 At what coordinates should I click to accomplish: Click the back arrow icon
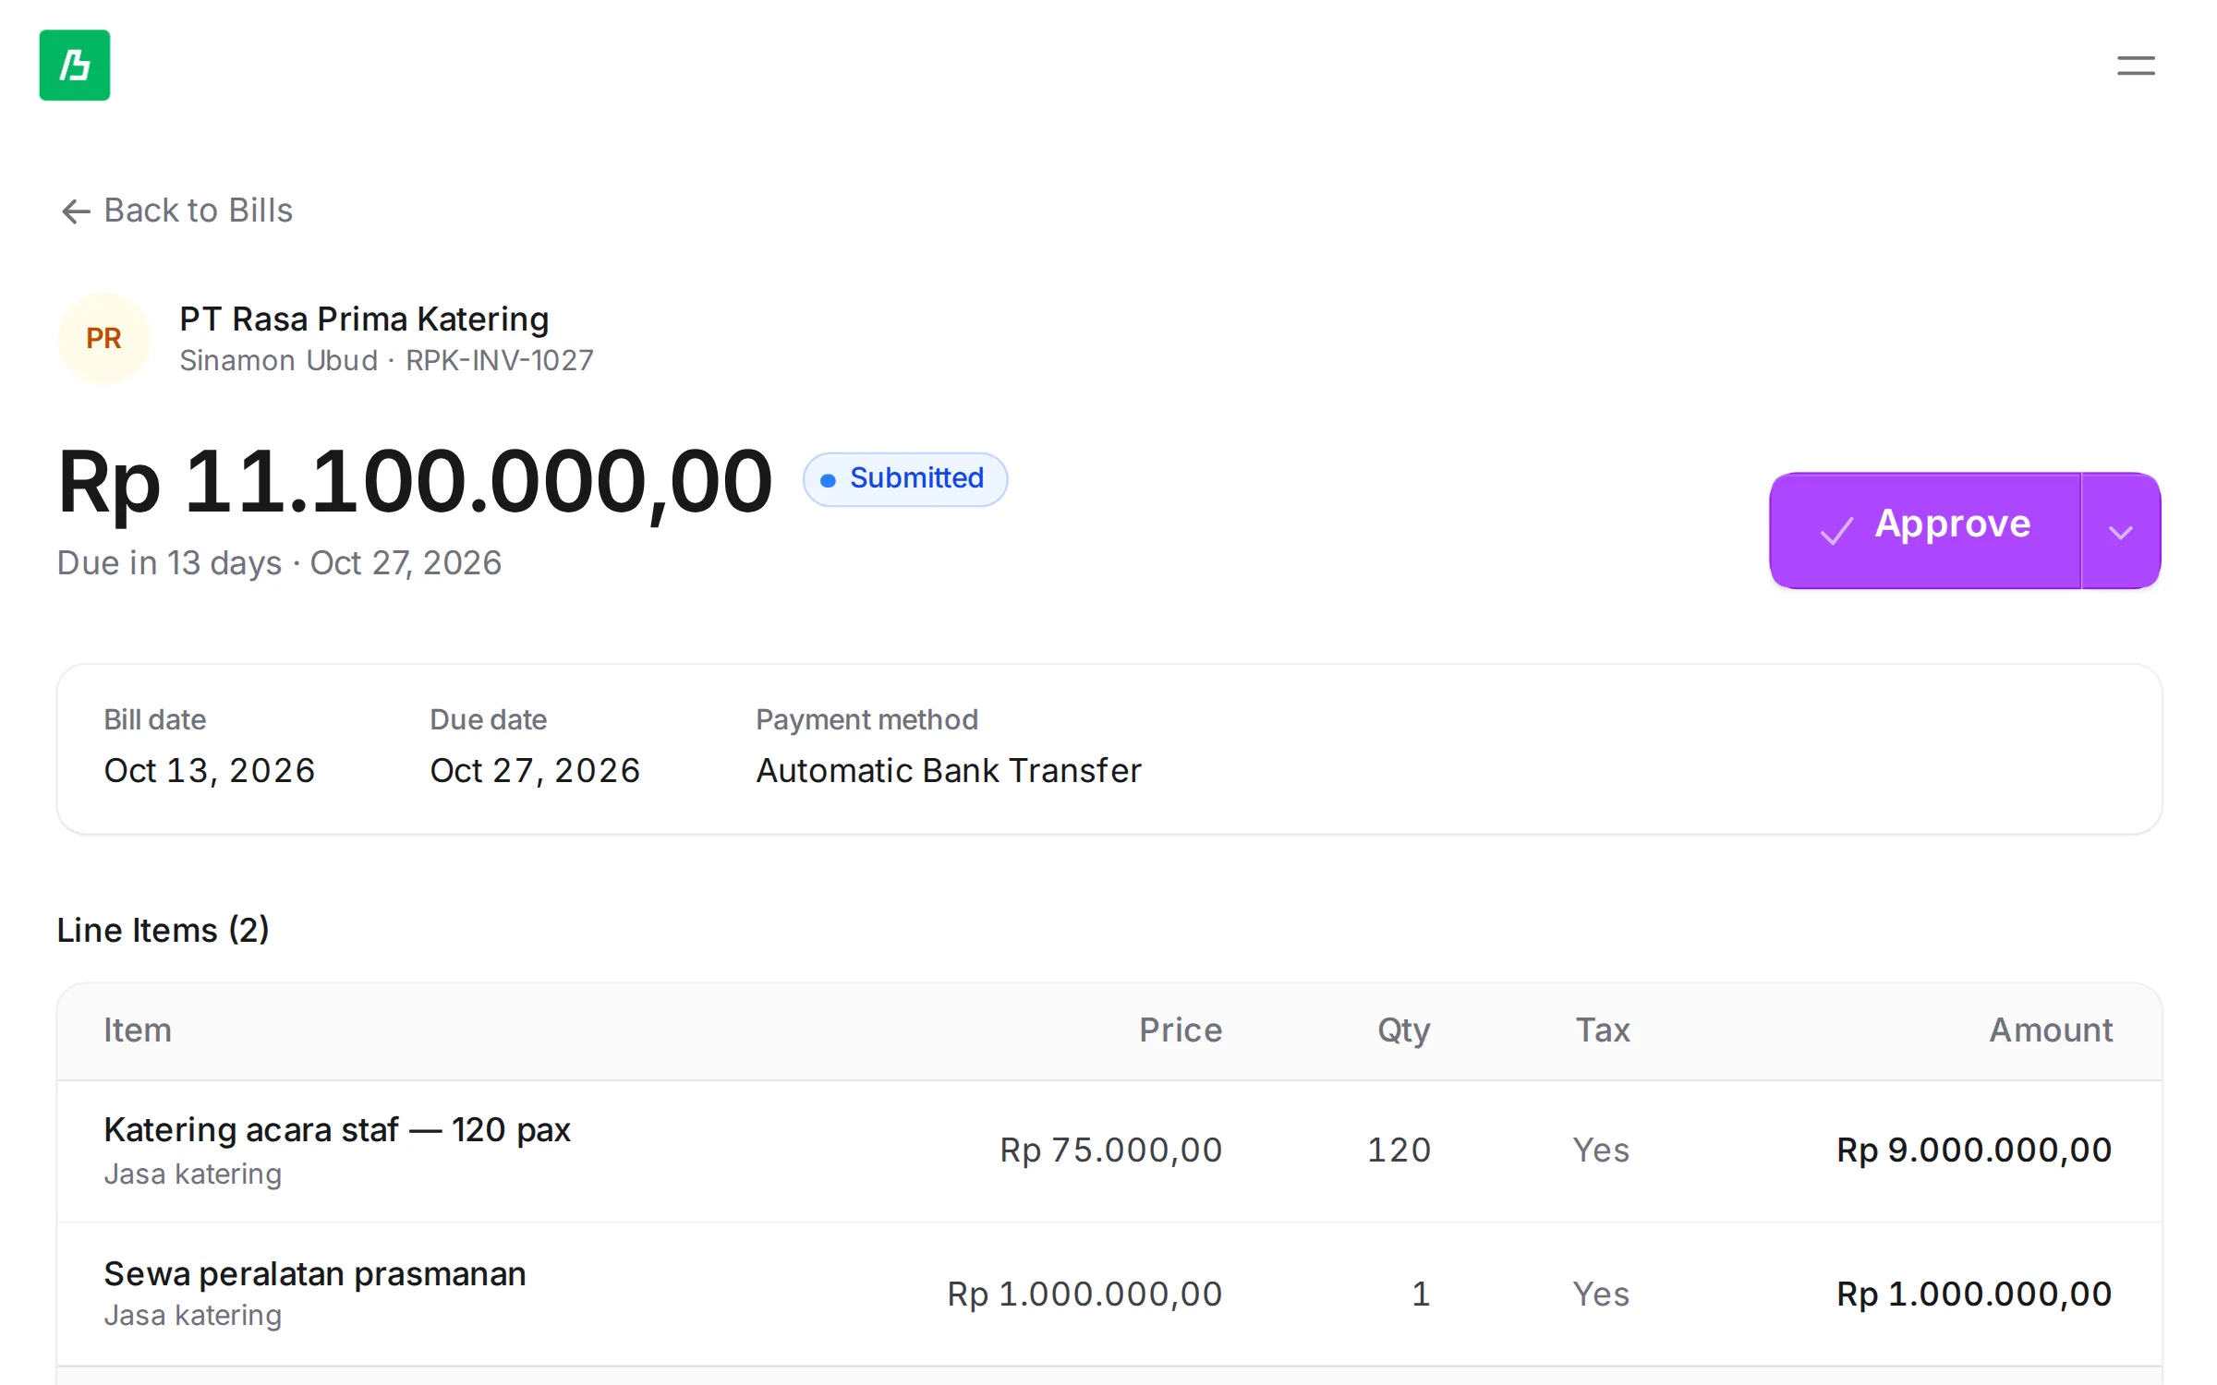76,211
